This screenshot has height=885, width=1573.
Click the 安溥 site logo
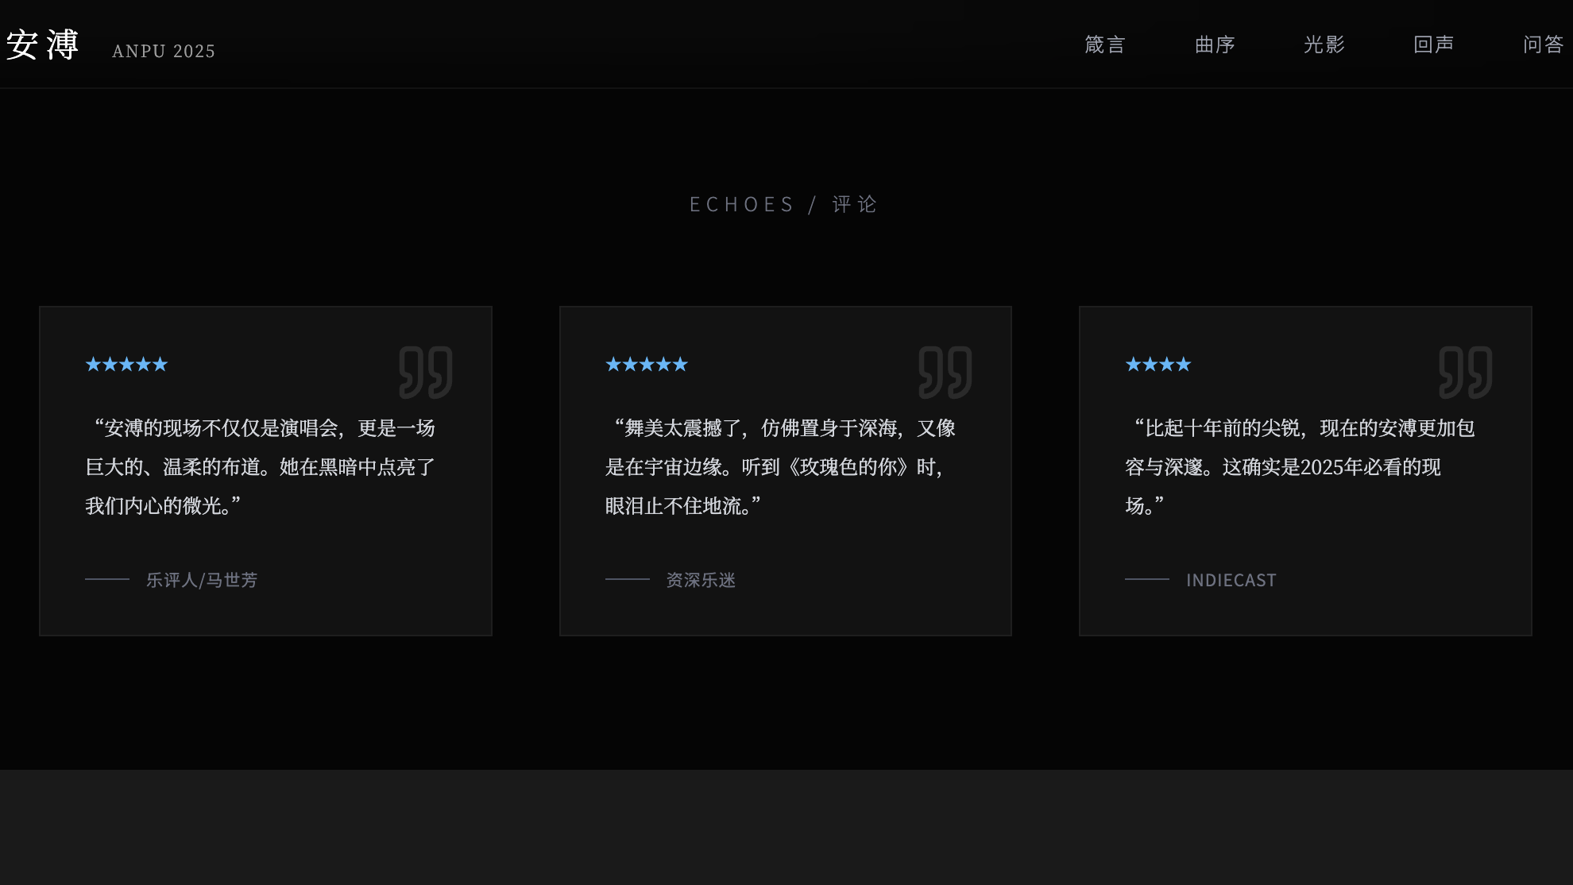42,44
